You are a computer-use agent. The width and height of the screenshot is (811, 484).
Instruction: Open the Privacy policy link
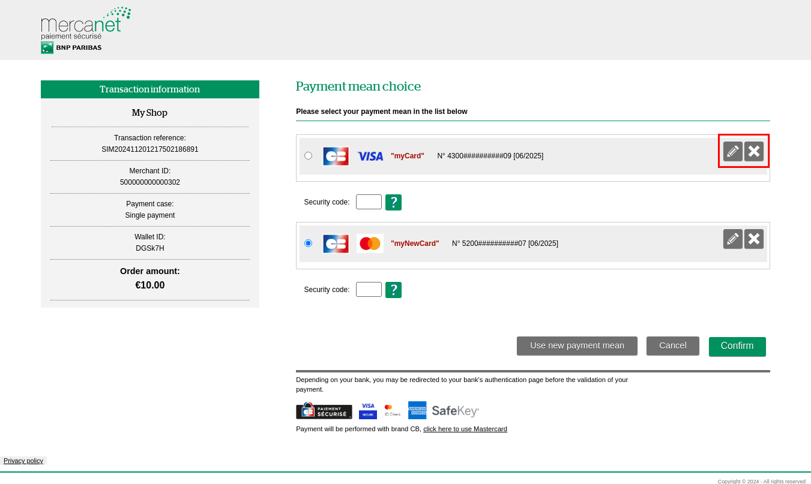point(23,461)
